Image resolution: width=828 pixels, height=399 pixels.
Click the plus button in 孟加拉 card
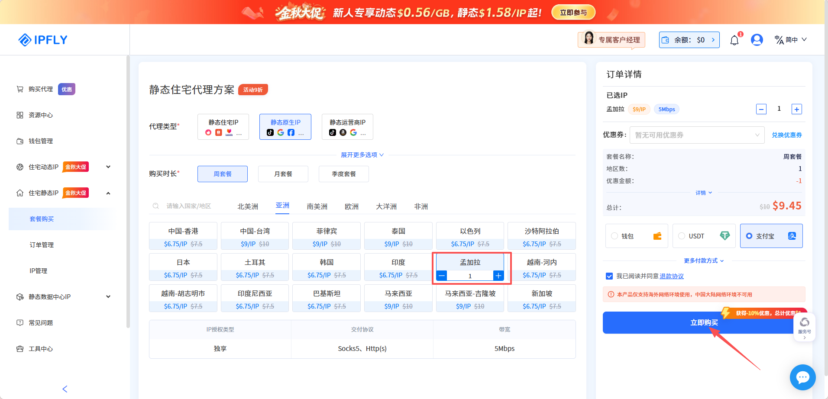click(x=498, y=276)
